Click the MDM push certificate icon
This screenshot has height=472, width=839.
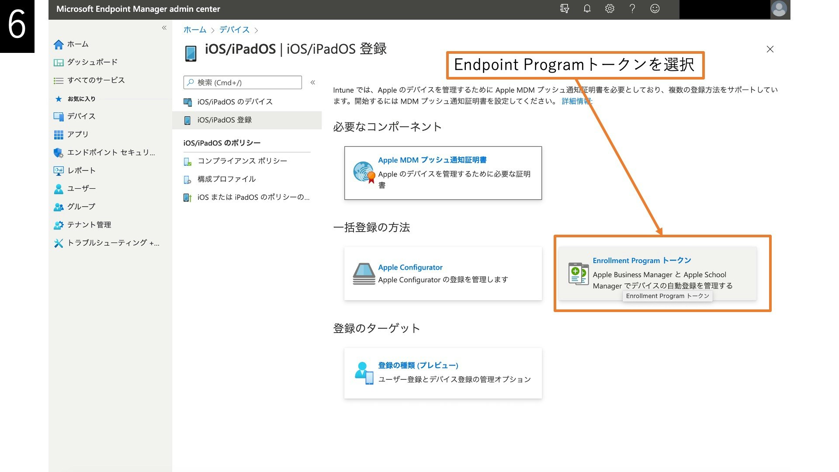[364, 173]
